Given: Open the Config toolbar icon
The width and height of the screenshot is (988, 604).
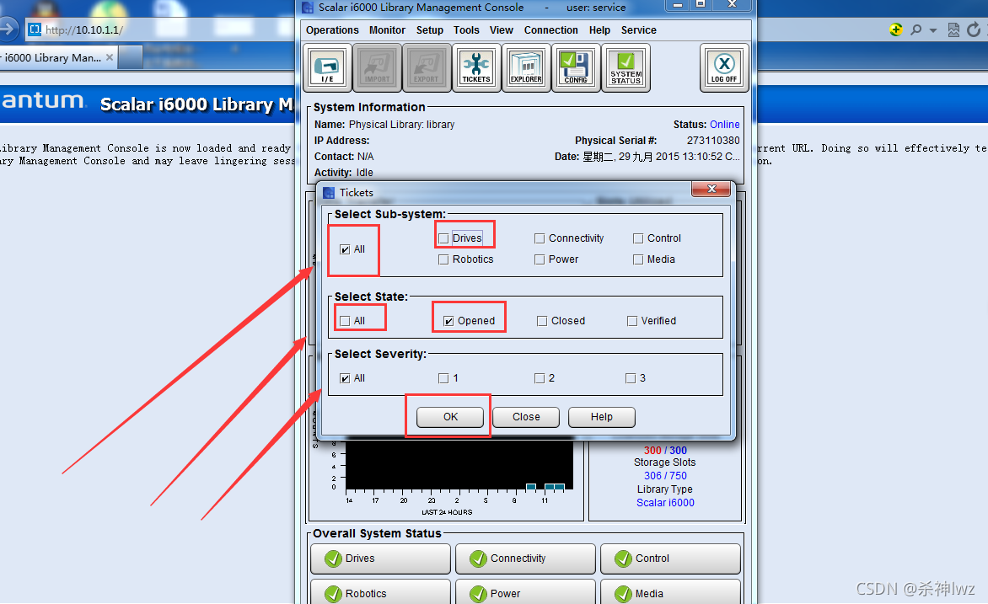Looking at the screenshot, I should (x=576, y=67).
